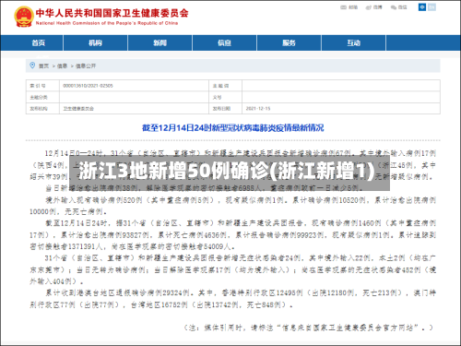461x346 pixels.
Task: Open the 信息 navigation tab
Action: pyautogui.click(x=224, y=42)
